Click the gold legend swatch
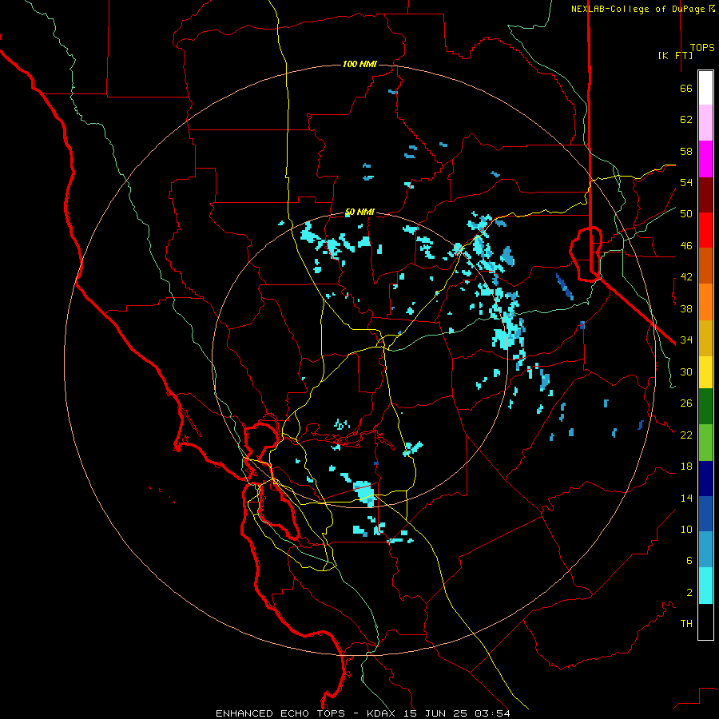This screenshot has width=719, height=719. point(705,338)
